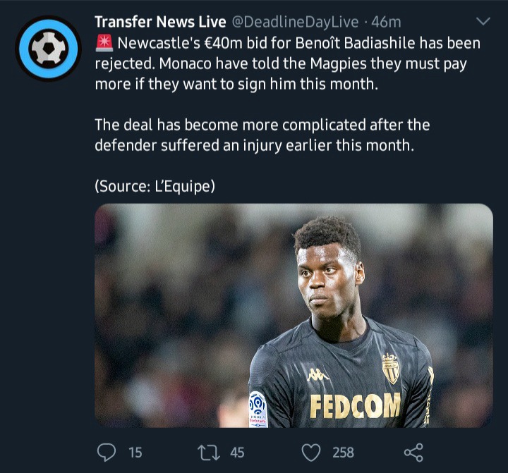View the 15 replies count

click(x=135, y=453)
